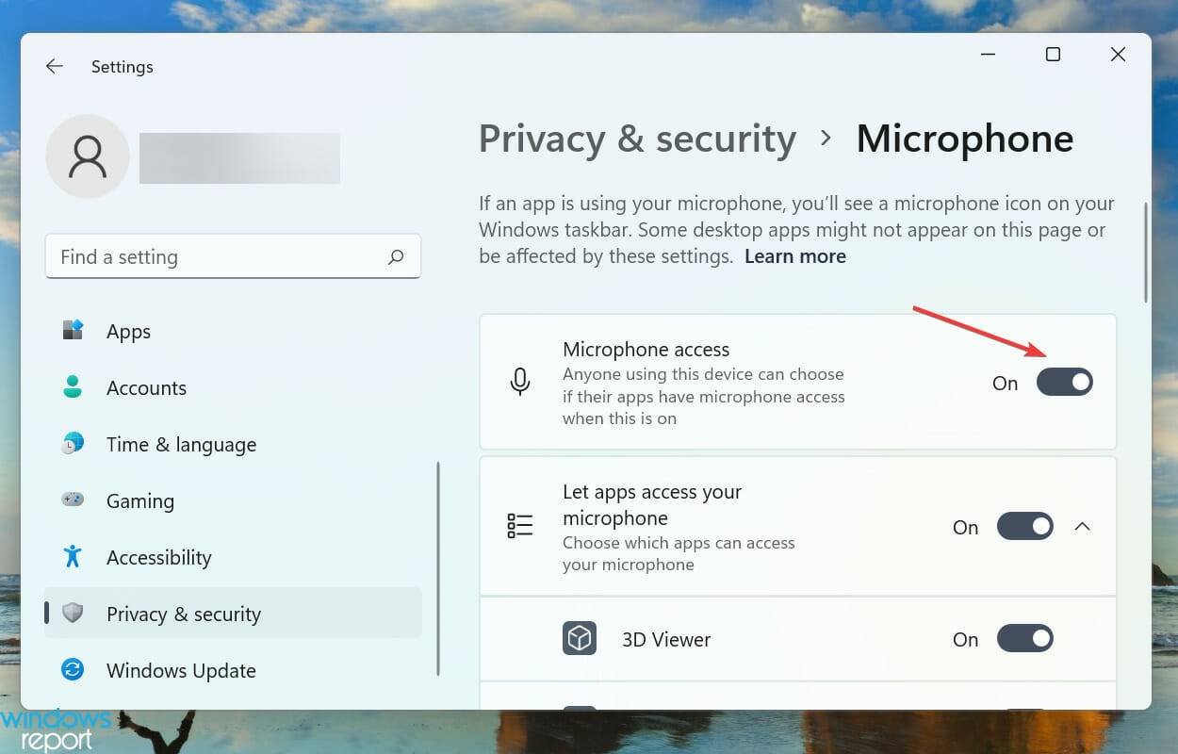This screenshot has height=754, width=1178.
Task: Click the Privacy & security shield icon
Action: [x=72, y=614]
